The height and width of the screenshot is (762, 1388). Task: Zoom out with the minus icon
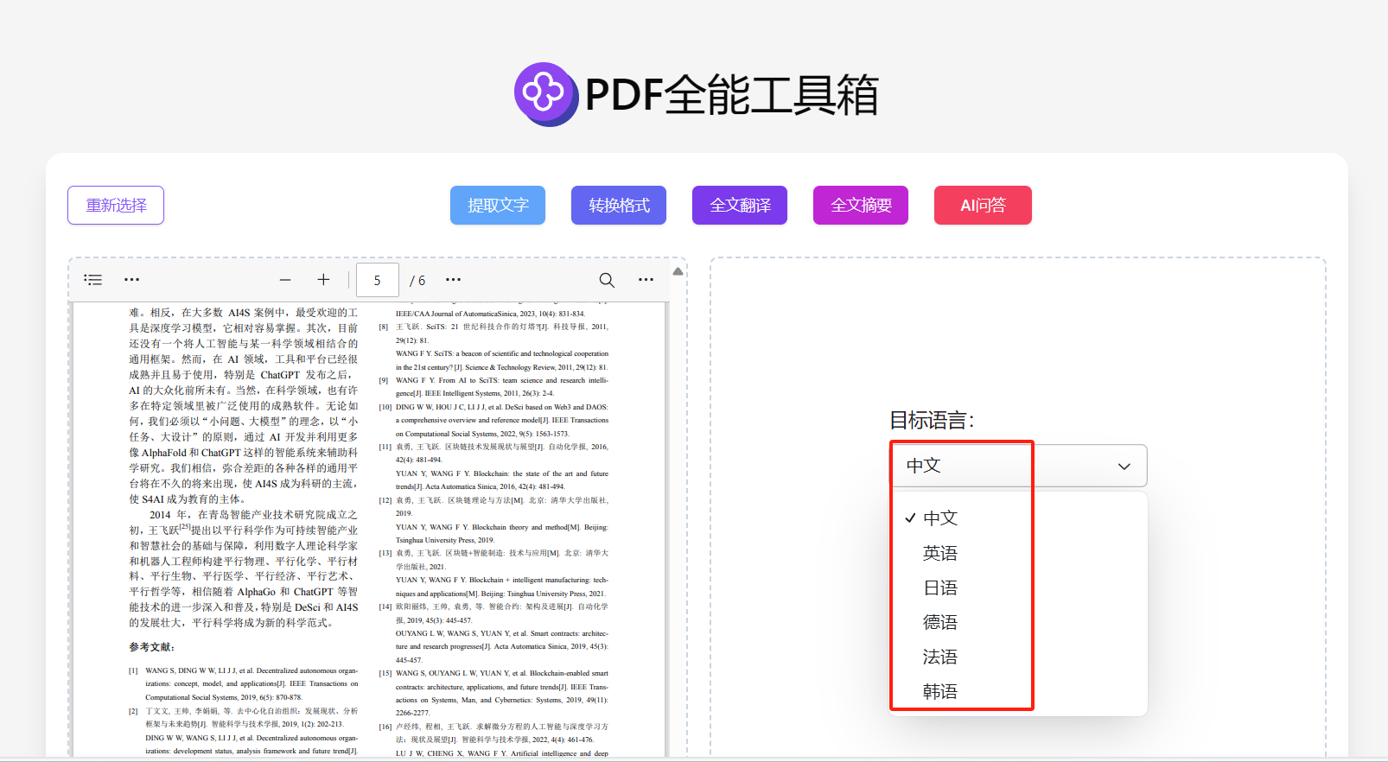tap(285, 280)
